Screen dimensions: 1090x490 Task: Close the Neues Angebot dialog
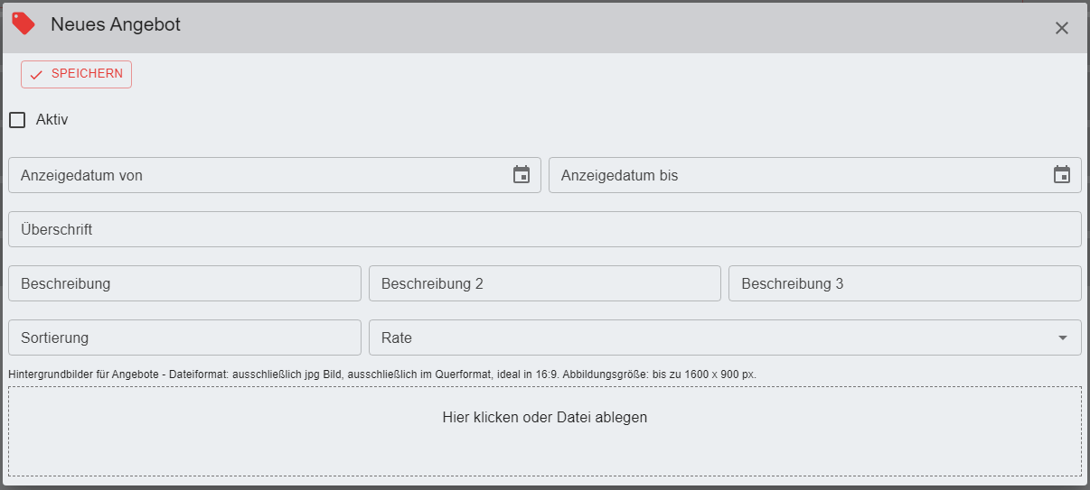pyautogui.click(x=1062, y=28)
